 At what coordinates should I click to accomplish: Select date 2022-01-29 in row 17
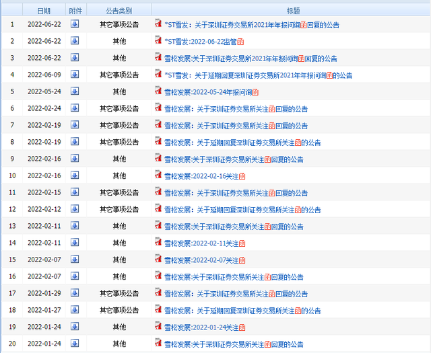click(x=44, y=293)
